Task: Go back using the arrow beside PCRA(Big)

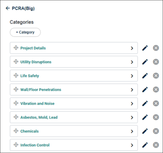Action: (x=8, y=8)
